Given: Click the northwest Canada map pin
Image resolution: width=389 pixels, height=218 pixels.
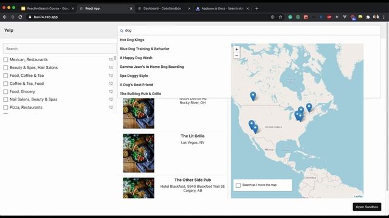Looking at the screenshot, I should pos(253,96).
